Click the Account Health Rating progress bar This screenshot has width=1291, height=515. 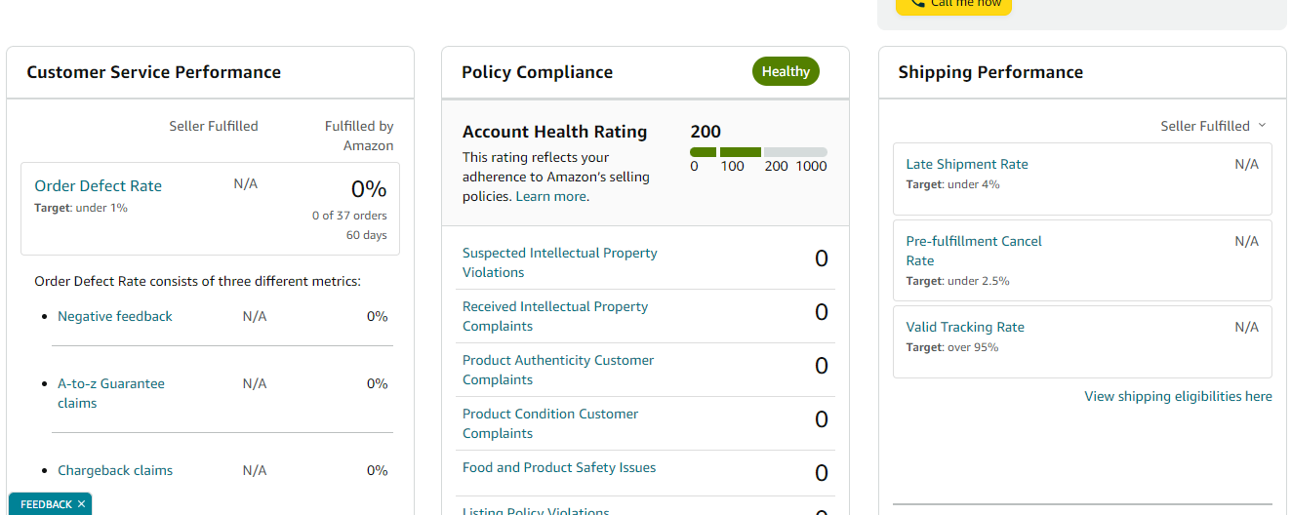[x=758, y=152]
